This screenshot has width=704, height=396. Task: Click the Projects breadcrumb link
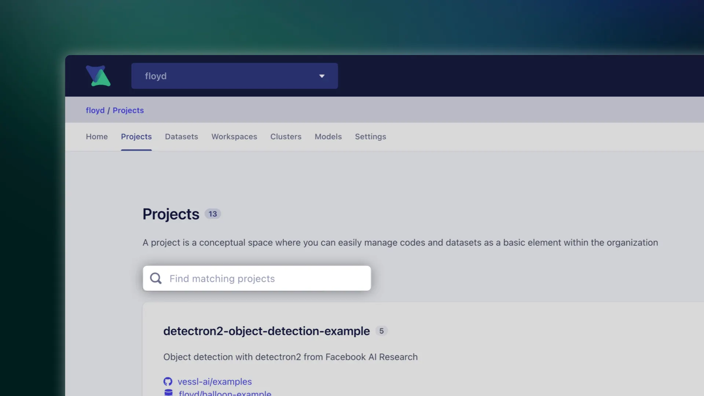(128, 110)
